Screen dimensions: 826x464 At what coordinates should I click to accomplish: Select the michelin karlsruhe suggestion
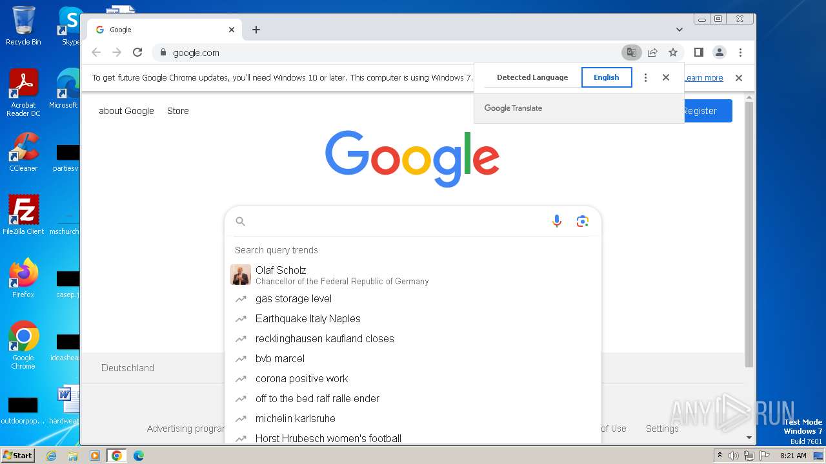[x=413, y=418]
